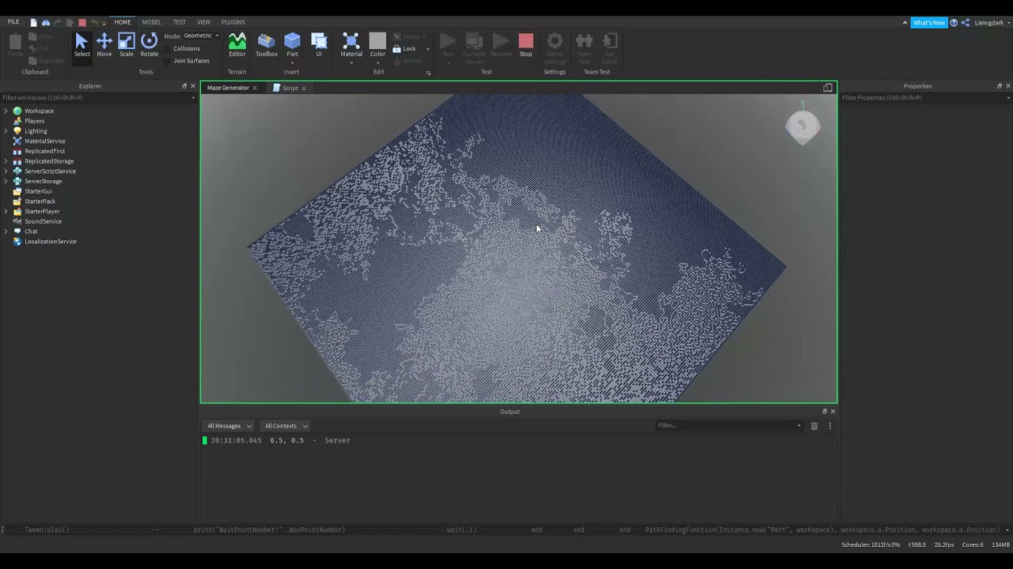1013x569 pixels.
Task: Open the help question mark icon
Action: (954, 22)
